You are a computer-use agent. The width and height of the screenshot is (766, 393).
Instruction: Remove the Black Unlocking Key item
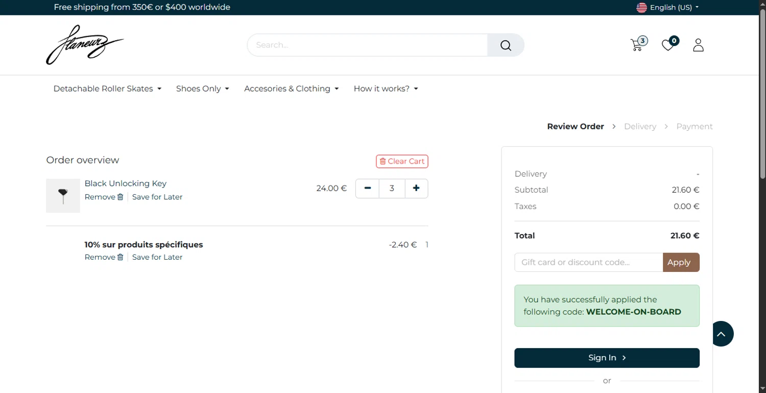[x=104, y=197]
